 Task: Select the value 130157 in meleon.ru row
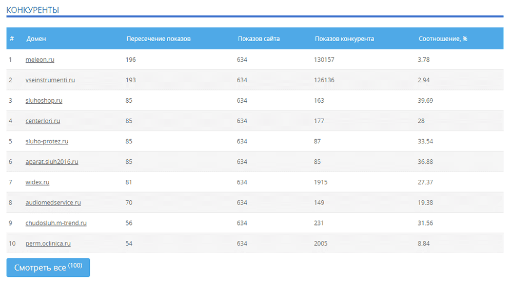324,60
